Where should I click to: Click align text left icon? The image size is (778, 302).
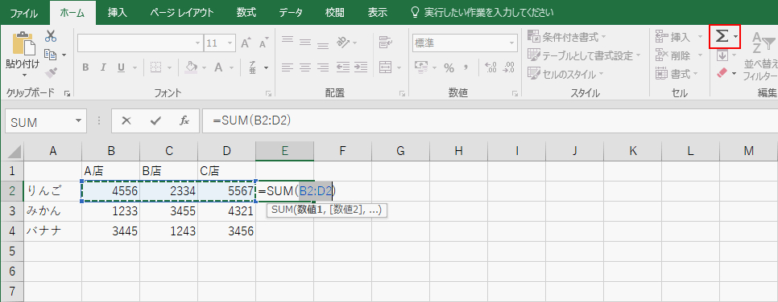click(x=288, y=67)
